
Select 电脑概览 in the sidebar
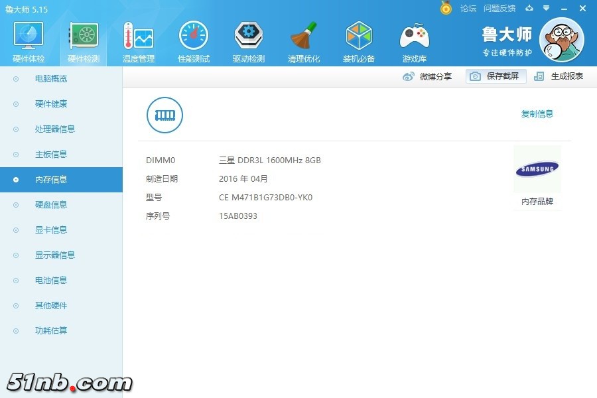(51, 79)
